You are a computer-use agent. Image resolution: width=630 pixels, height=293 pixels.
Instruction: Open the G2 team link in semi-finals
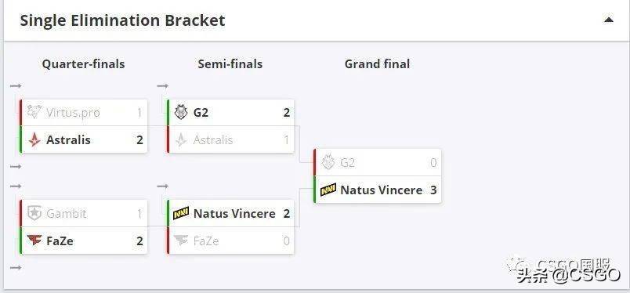point(201,113)
